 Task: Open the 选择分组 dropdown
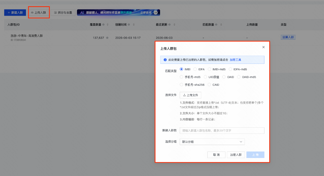click(x=212, y=142)
